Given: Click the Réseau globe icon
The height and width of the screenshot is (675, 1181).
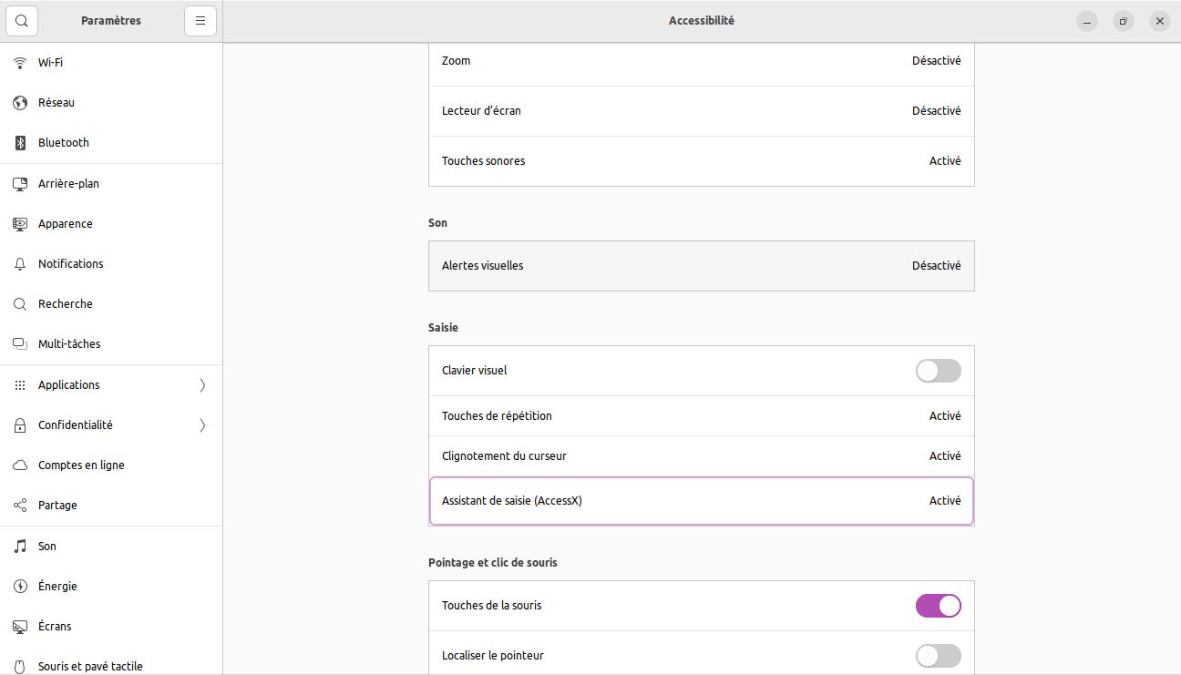Looking at the screenshot, I should pyautogui.click(x=20, y=103).
